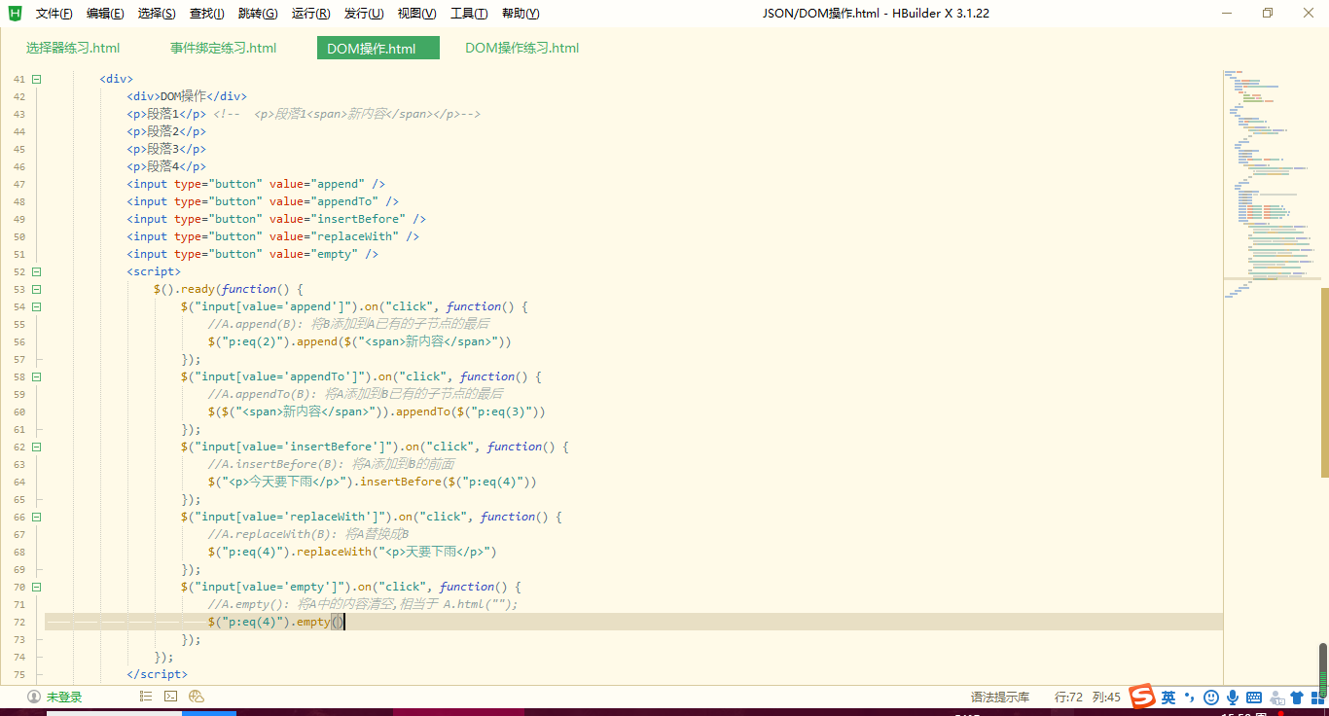Open the Sogou toolbox grid icon
The height and width of the screenshot is (716, 1329).
coord(1317,698)
